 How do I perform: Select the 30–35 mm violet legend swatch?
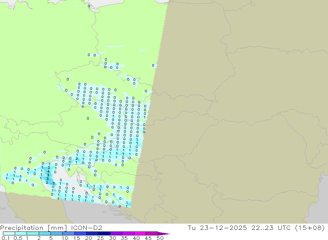(x=116, y=233)
